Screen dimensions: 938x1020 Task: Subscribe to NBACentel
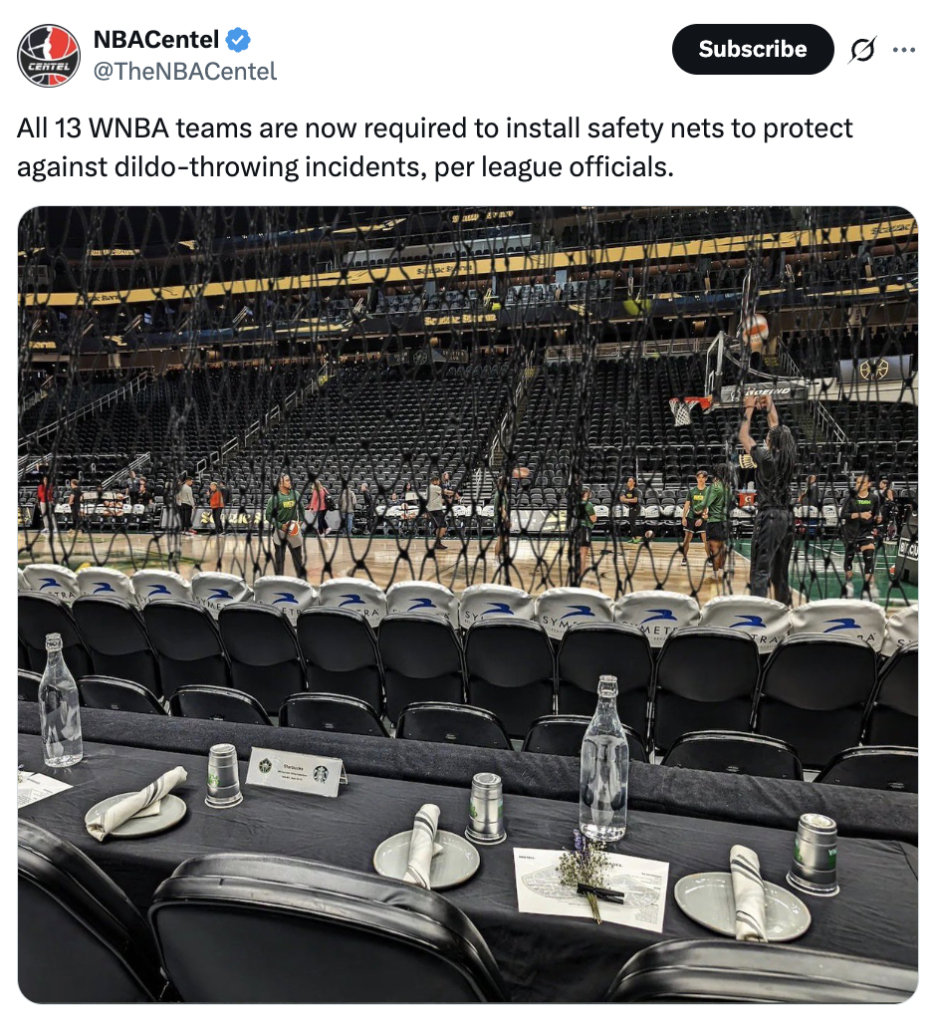pos(753,50)
